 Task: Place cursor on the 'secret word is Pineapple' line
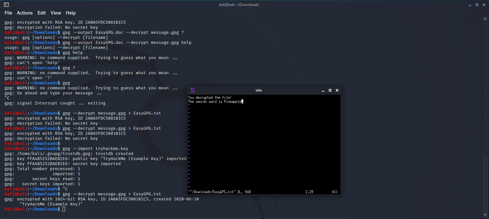pyautogui.click(x=215, y=102)
